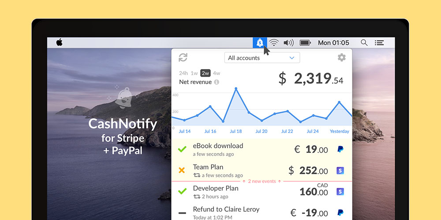
Task: Click the Jul 16 chart axis label
Action: click(210, 131)
